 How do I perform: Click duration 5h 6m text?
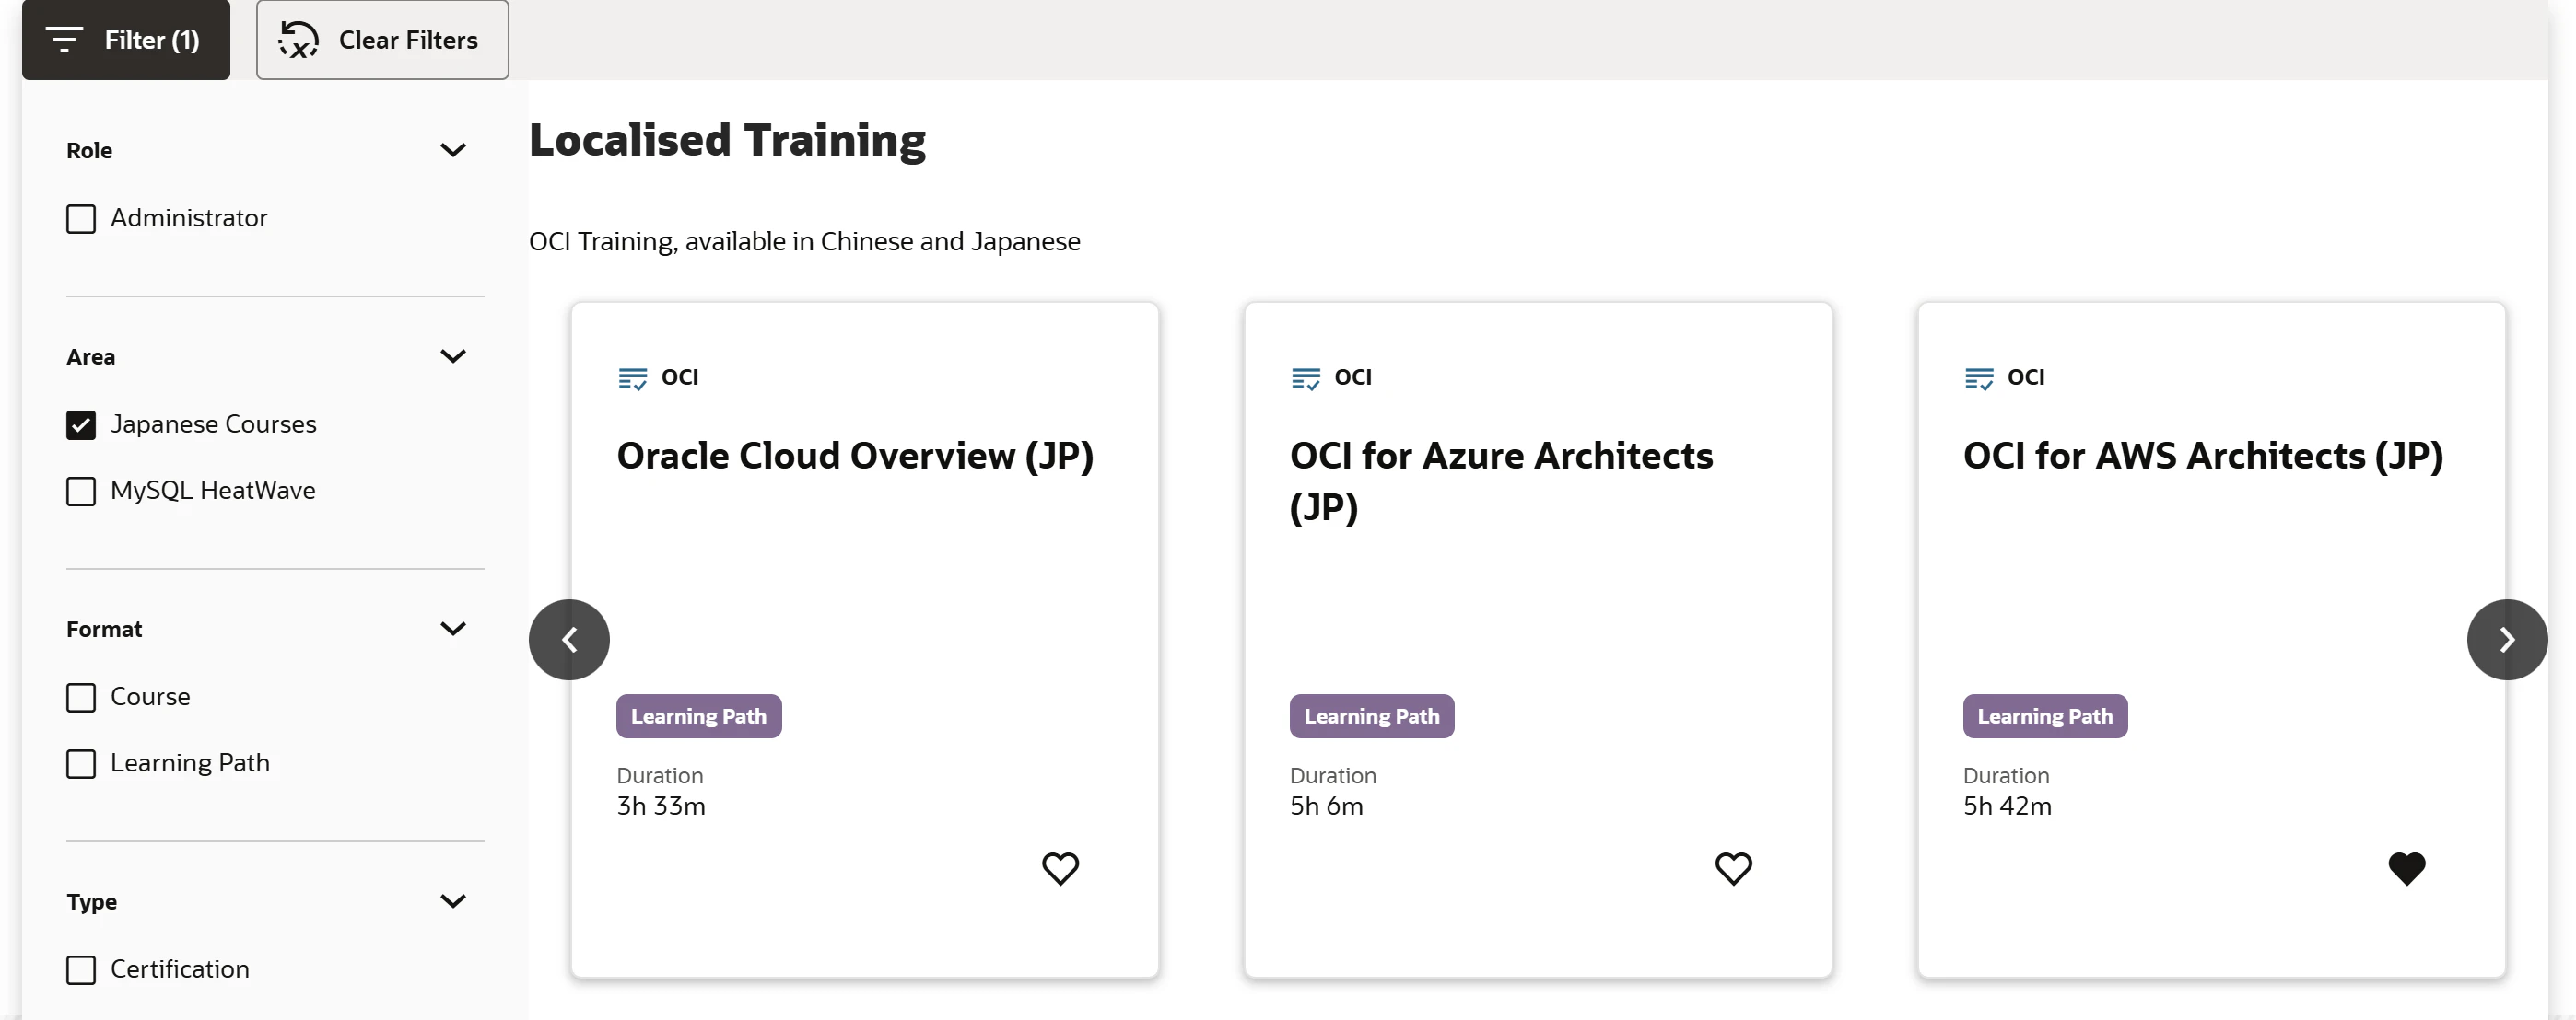click(x=1326, y=806)
